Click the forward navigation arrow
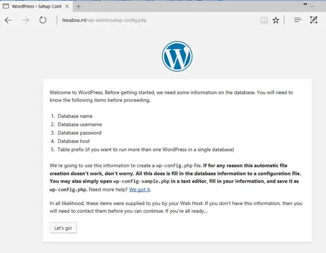 25,20
